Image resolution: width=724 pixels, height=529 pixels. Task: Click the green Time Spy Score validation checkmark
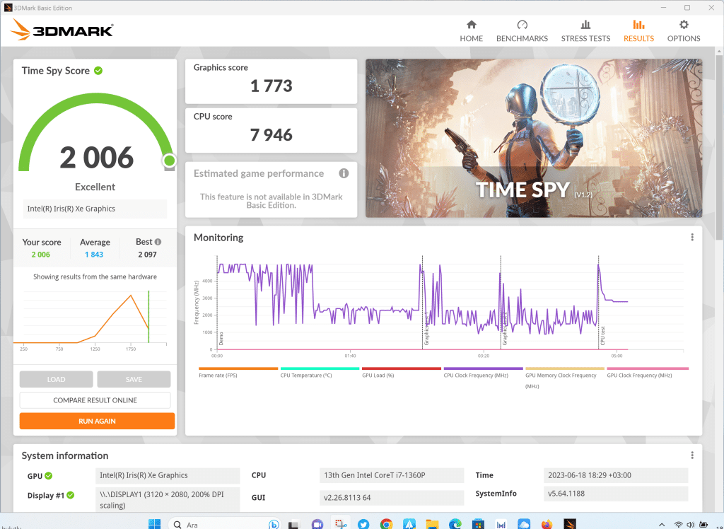[x=98, y=71]
